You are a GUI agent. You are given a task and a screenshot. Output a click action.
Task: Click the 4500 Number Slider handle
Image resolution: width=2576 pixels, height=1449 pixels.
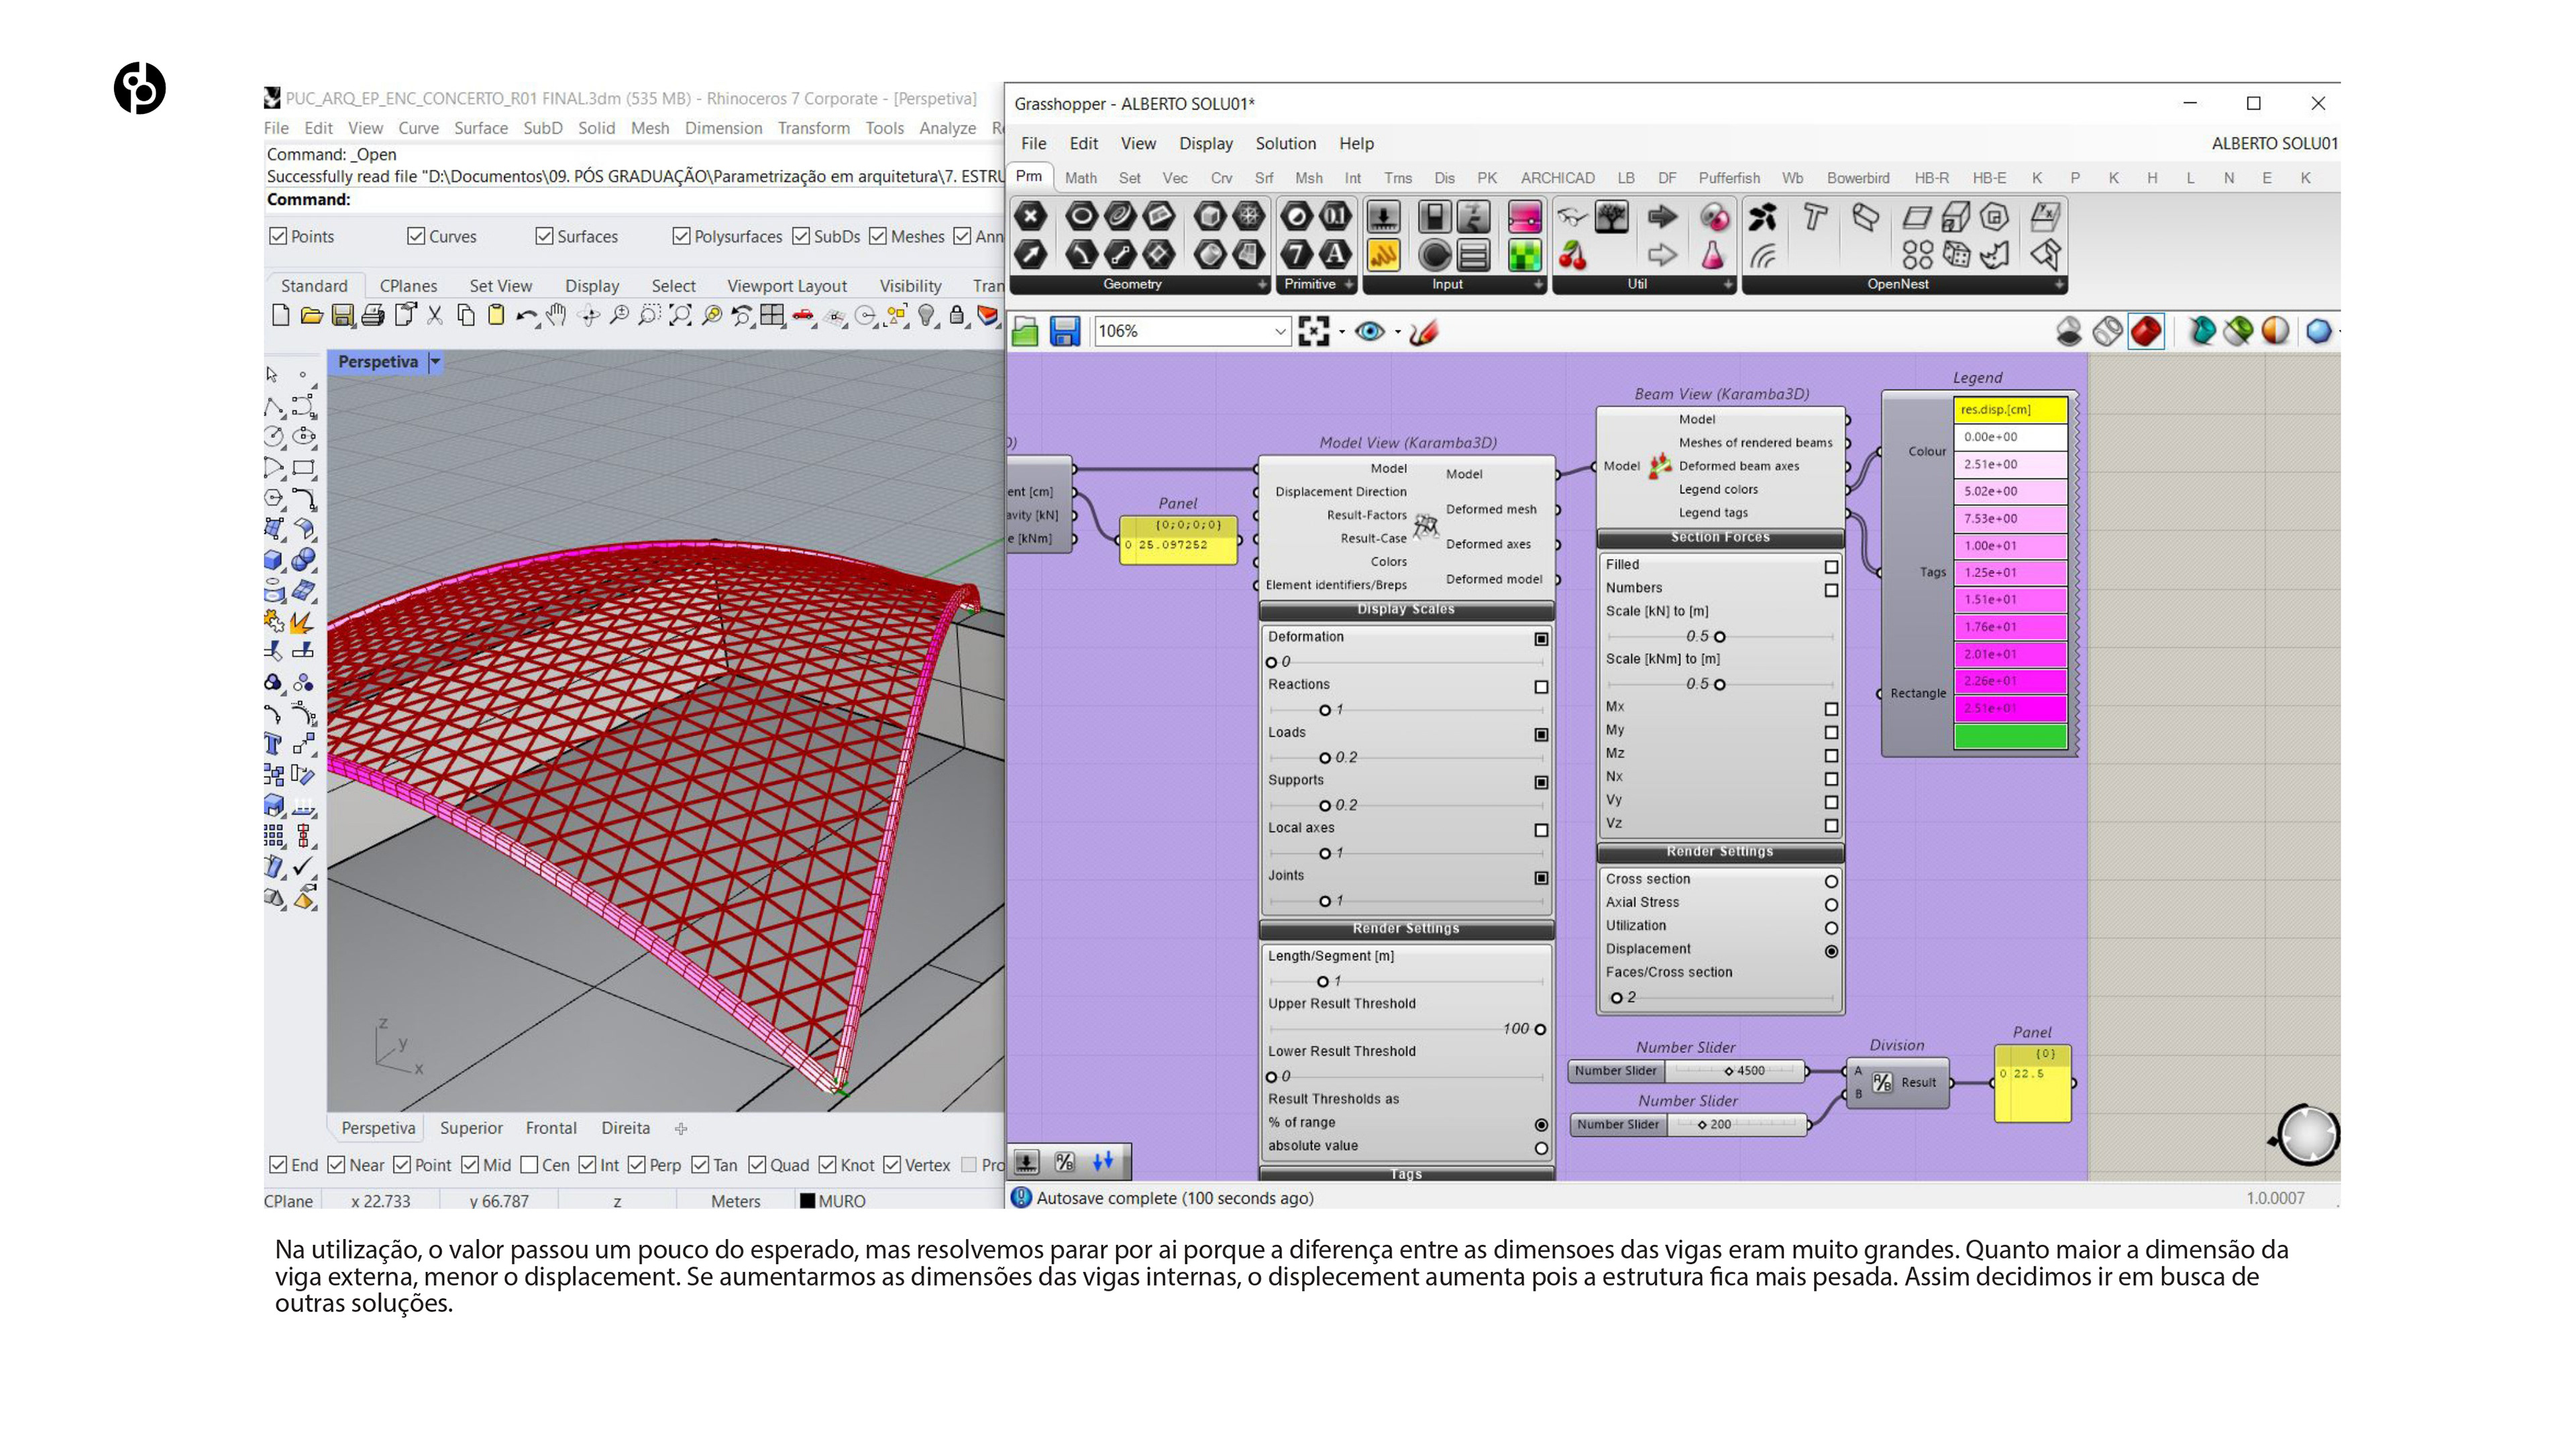tap(1729, 1071)
